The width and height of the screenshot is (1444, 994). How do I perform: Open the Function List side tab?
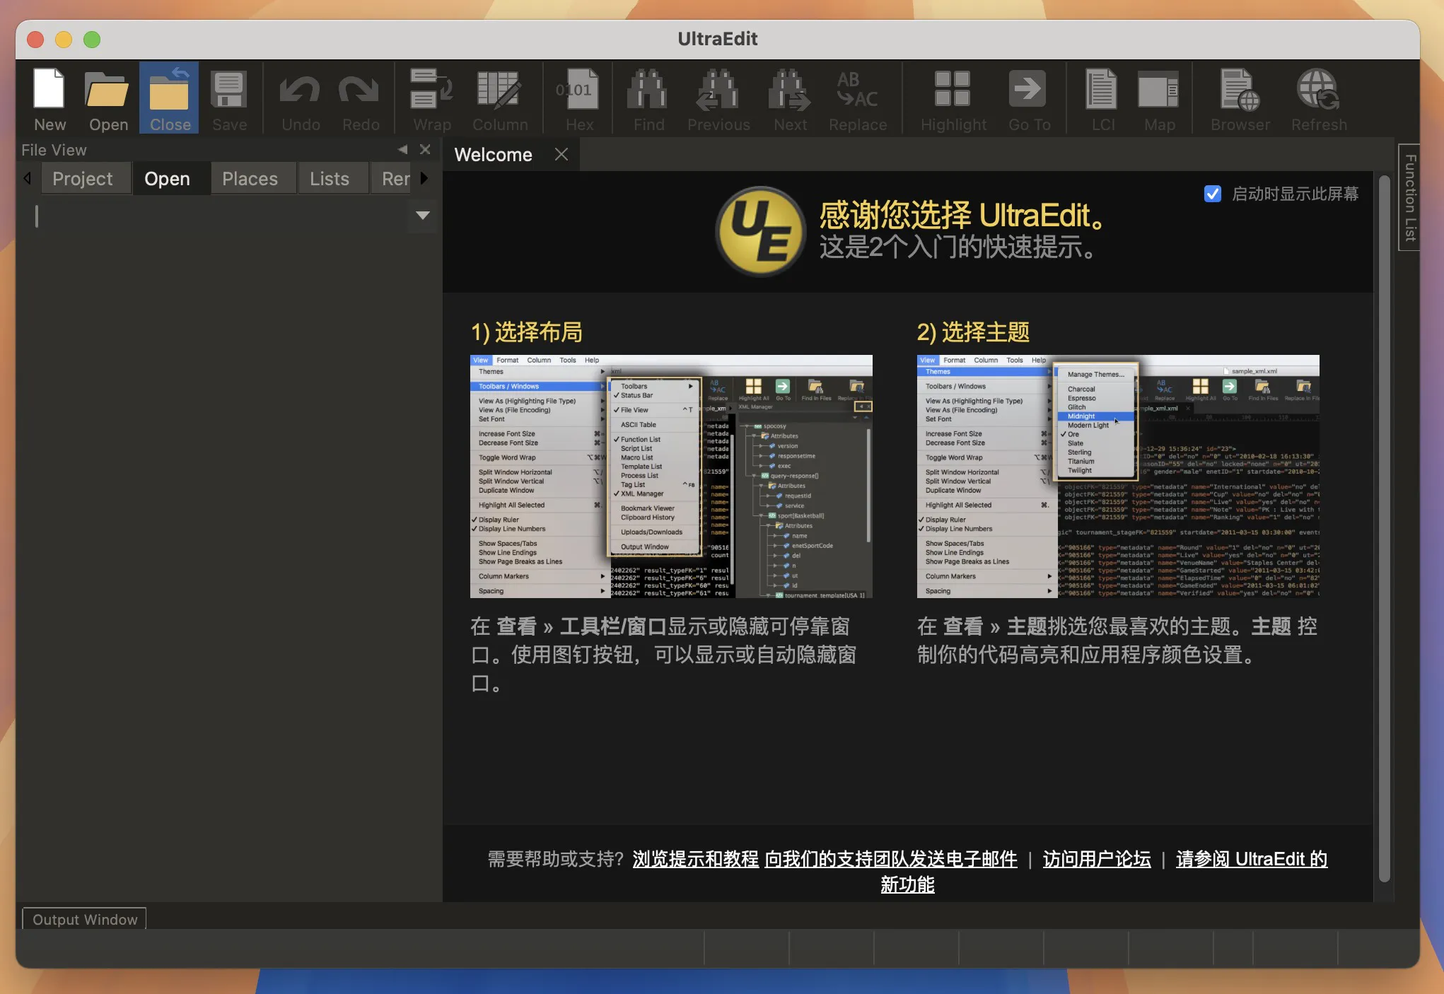click(1409, 197)
